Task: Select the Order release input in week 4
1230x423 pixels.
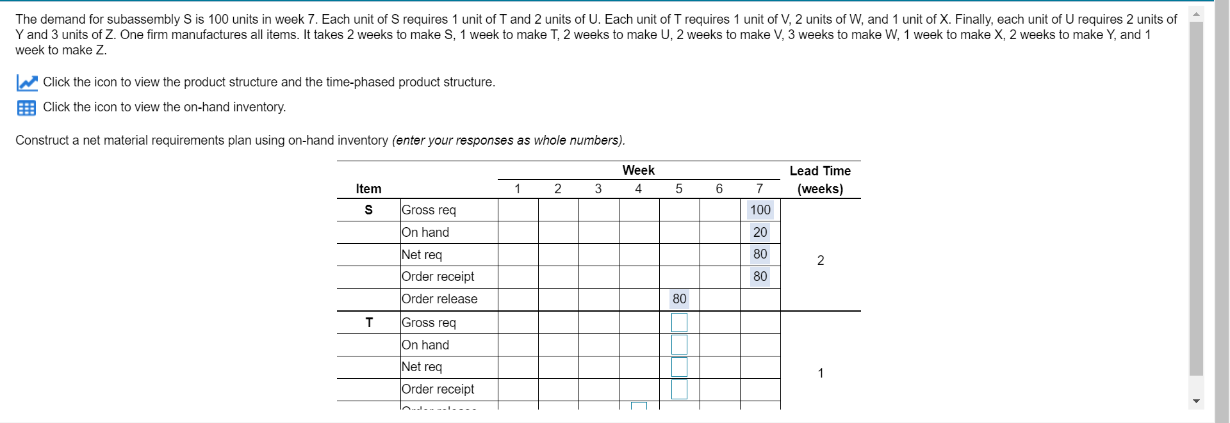Action: (639, 406)
